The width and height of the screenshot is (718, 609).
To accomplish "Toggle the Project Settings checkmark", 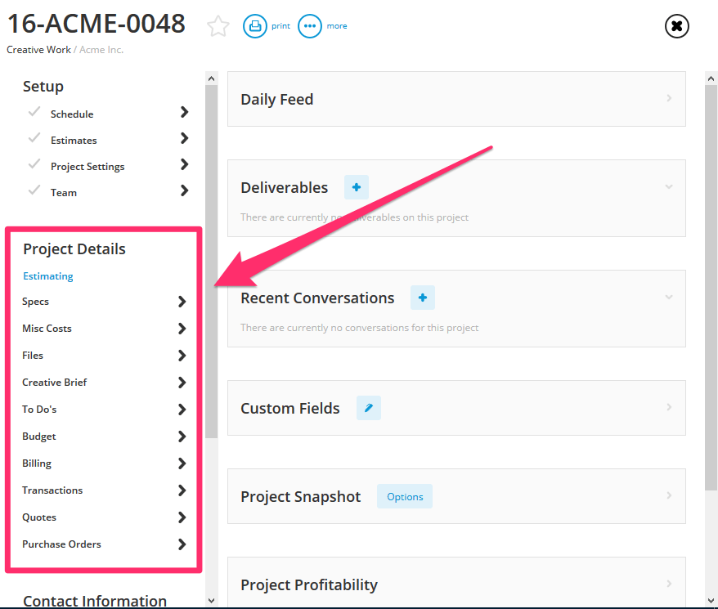I will coord(34,164).
